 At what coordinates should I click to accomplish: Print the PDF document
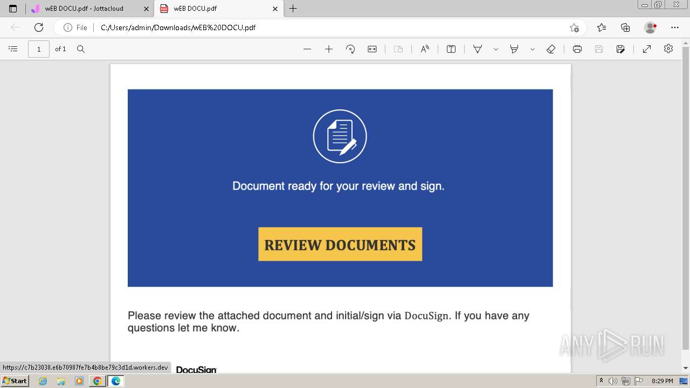[x=577, y=49]
